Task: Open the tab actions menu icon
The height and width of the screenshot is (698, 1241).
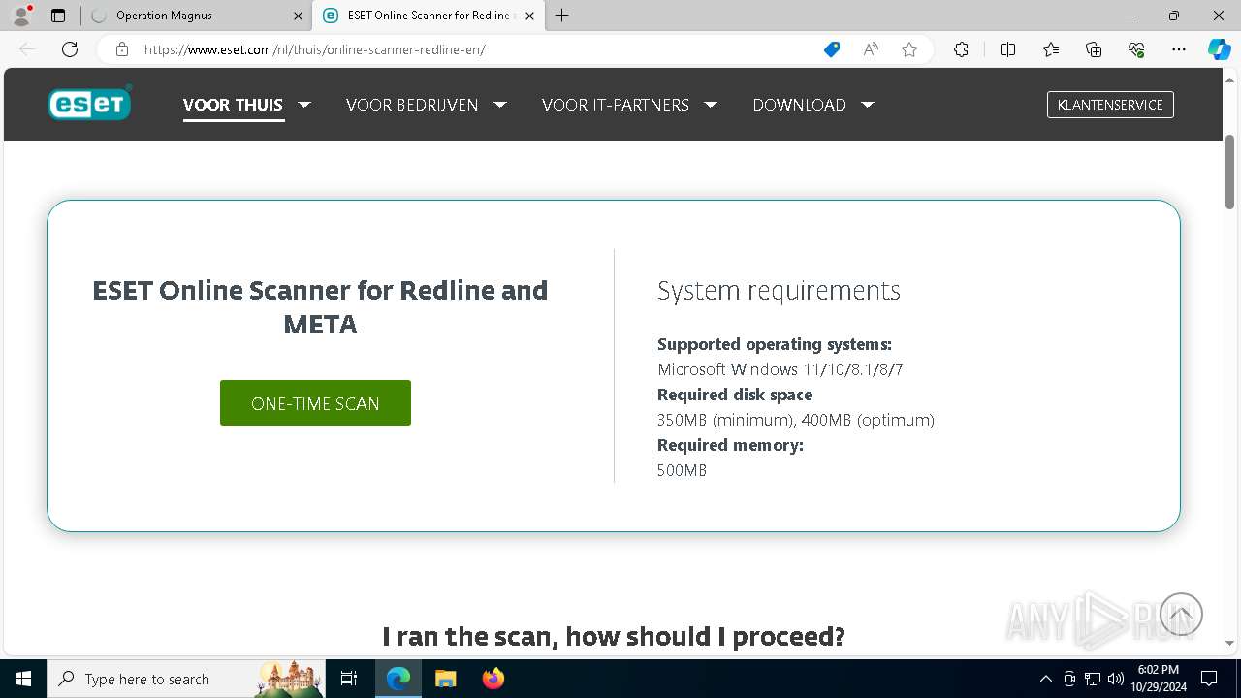Action: pos(58,16)
